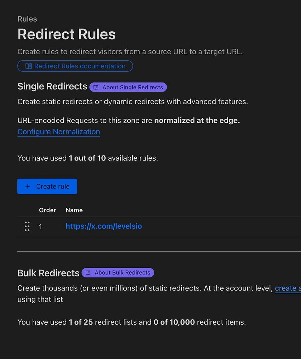Open the About Single Redirects badge
Viewport: 301px width, 359px height.
[x=128, y=87]
